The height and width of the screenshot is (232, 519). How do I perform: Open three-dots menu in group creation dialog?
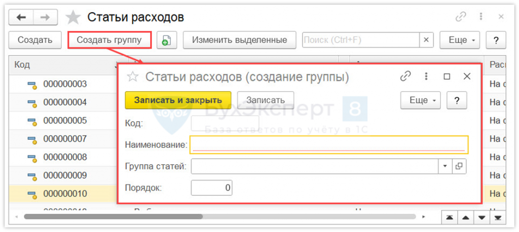(x=426, y=76)
